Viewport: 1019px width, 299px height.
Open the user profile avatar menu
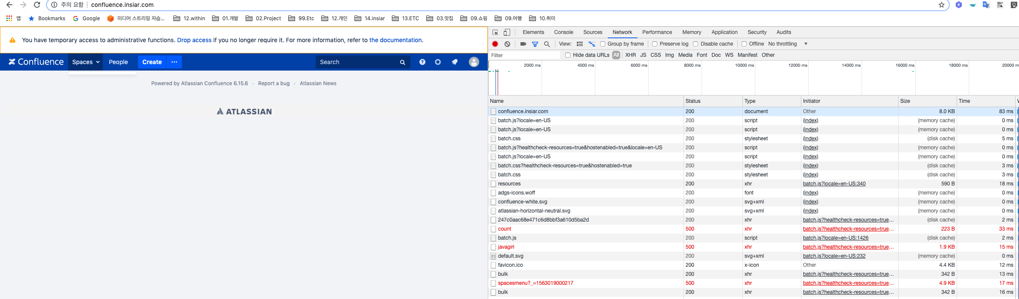474,62
